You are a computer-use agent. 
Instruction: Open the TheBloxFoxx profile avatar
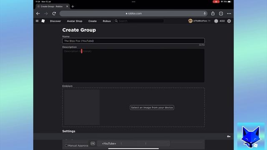pyautogui.click(x=190, y=21)
